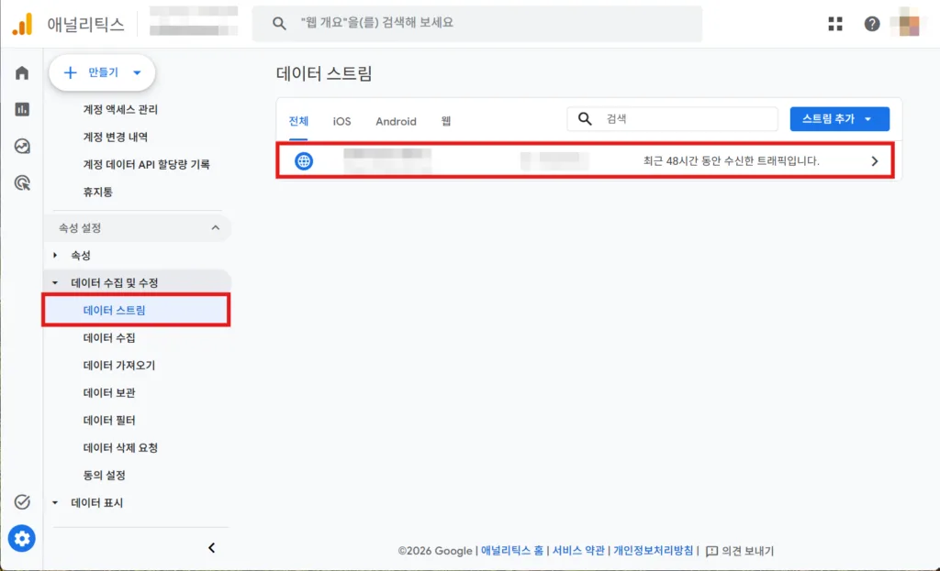Select the 전체 tab

(298, 122)
